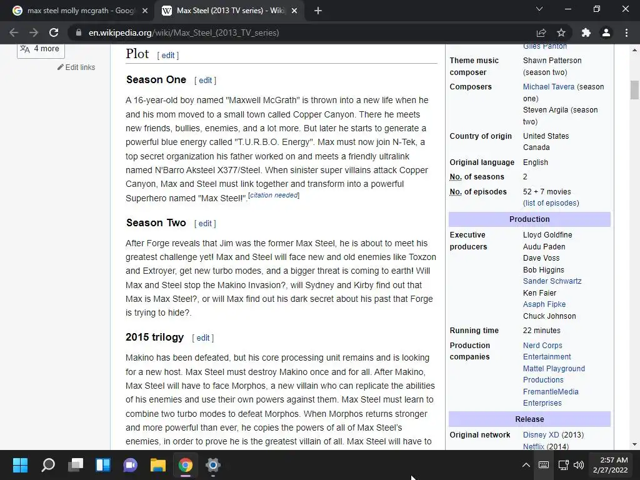Open the Windows Start menu

pos(20,465)
